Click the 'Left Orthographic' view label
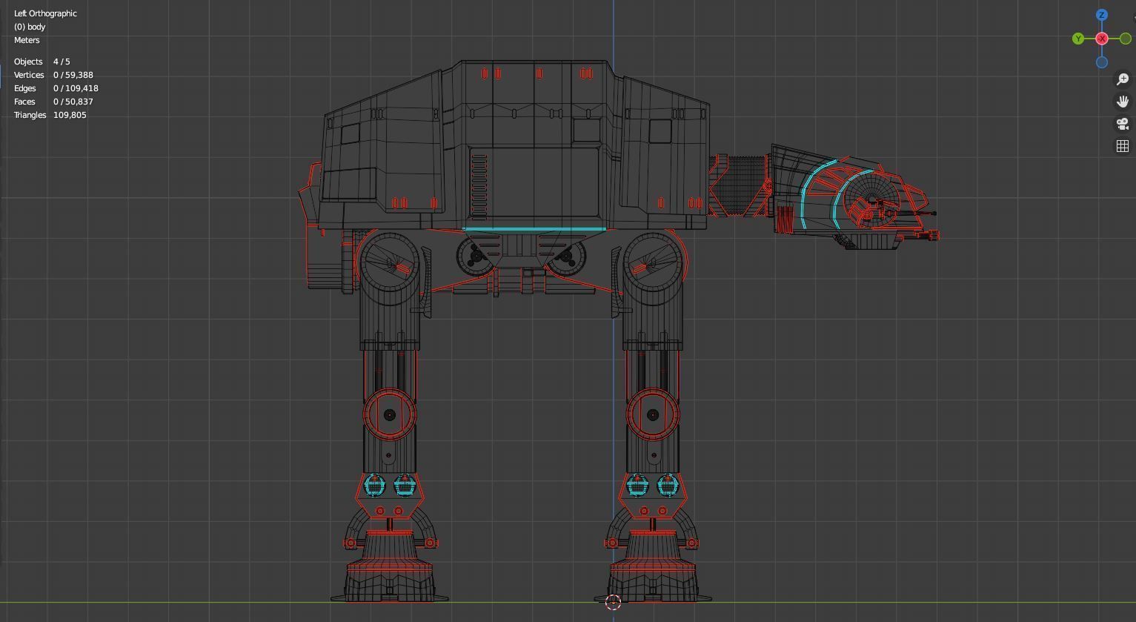This screenshot has width=1136, height=622. [x=45, y=13]
